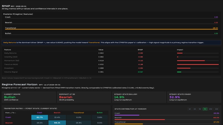Click the SHAP page heading
This screenshot has height=125, width=223.
click(6, 6)
